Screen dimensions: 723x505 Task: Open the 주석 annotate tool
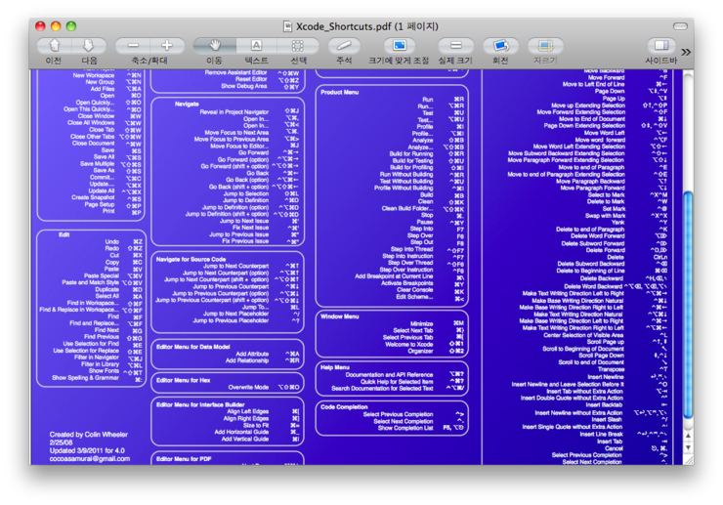tap(345, 46)
